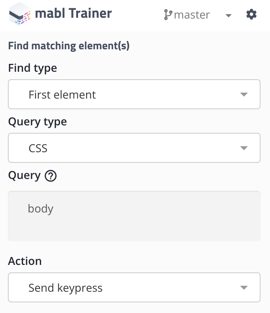Click the Find type dropdown arrow
Image resolution: width=270 pixels, height=313 pixels.
(244, 95)
